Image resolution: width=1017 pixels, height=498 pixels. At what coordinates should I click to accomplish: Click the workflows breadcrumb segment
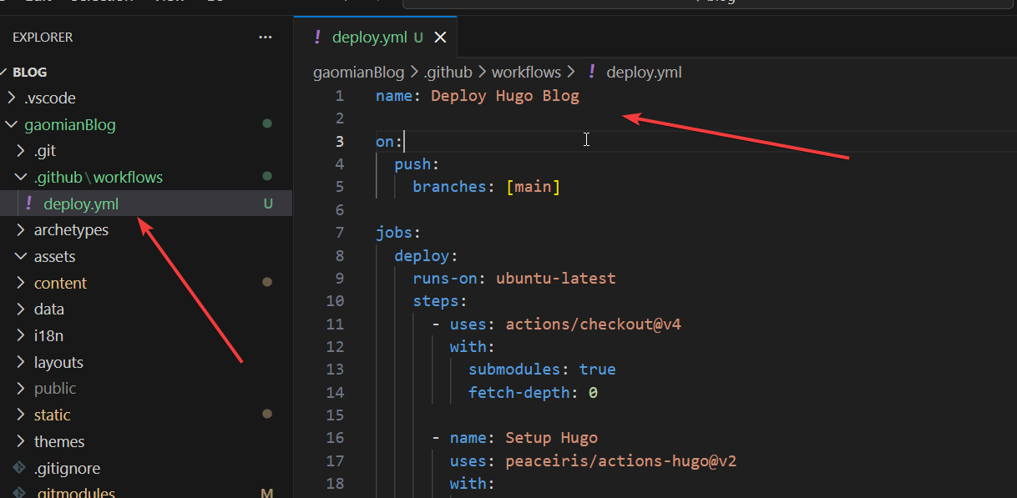[526, 73]
